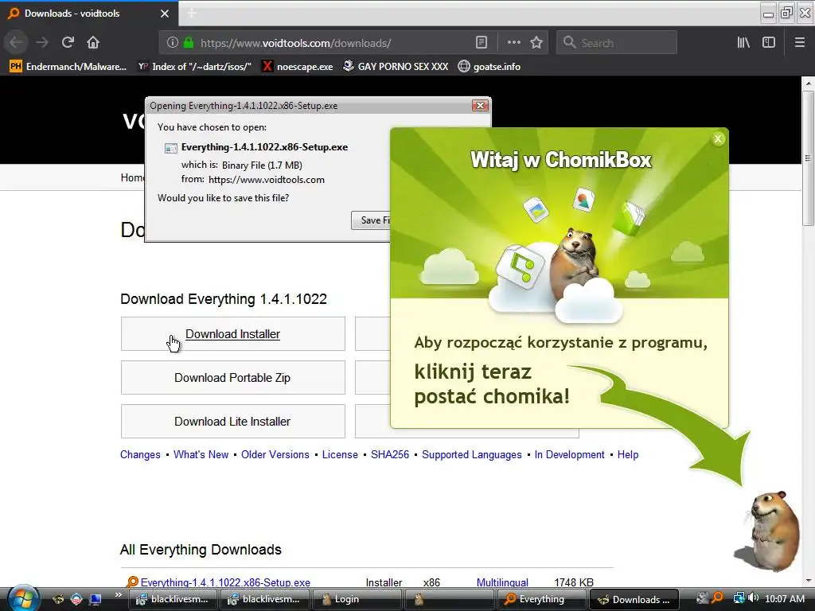The image size is (815, 611).
Task: Click the volume speaker tray icon
Action: click(753, 598)
